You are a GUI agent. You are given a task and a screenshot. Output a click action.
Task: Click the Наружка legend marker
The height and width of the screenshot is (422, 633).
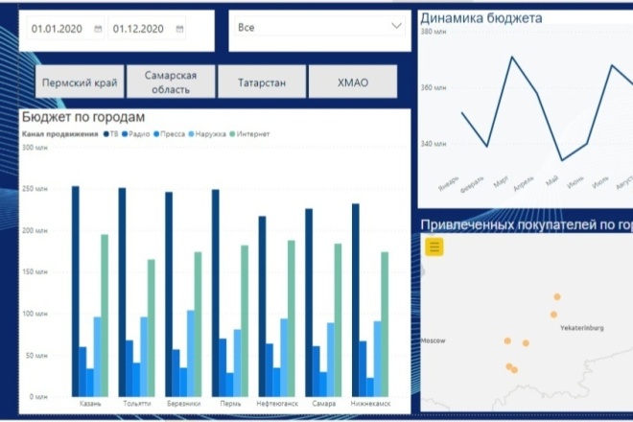point(192,134)
